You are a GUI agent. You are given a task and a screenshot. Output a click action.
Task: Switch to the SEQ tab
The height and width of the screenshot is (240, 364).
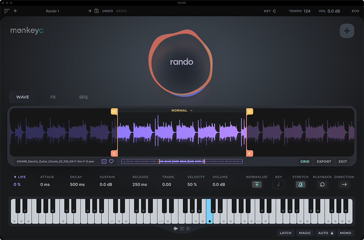[83, 97]
